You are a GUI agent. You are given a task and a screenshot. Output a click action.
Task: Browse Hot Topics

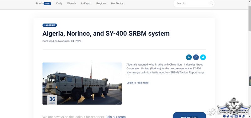[117, 3]
